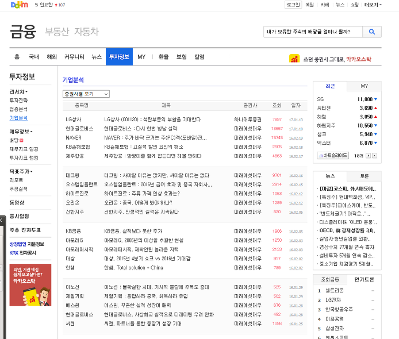Open the 한샘, Total solution + China report
The width and height of the screenshot is (399, 339).
click(x=133, y=268)
